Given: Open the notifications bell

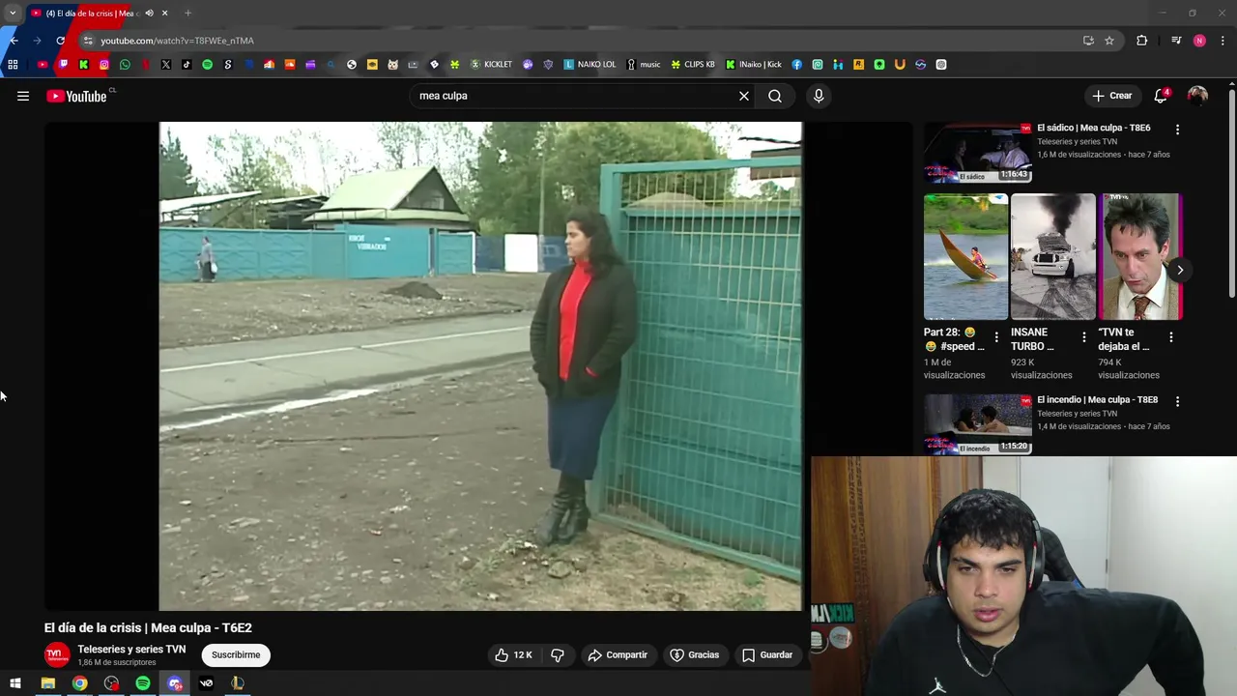Looking at the screenshot, I should point(1161,96).
